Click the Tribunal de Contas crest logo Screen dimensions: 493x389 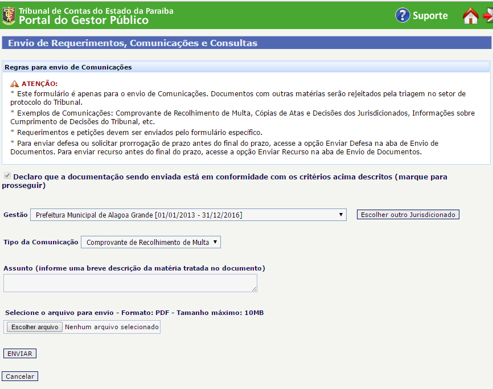(x=9, y=15)
